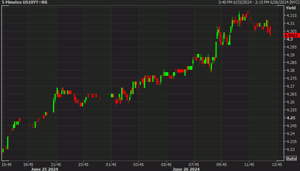The width and height of the screenshot is (300, 171).
Task: Select the 4.23 yield axis value
Action: [x=291, y=149]
